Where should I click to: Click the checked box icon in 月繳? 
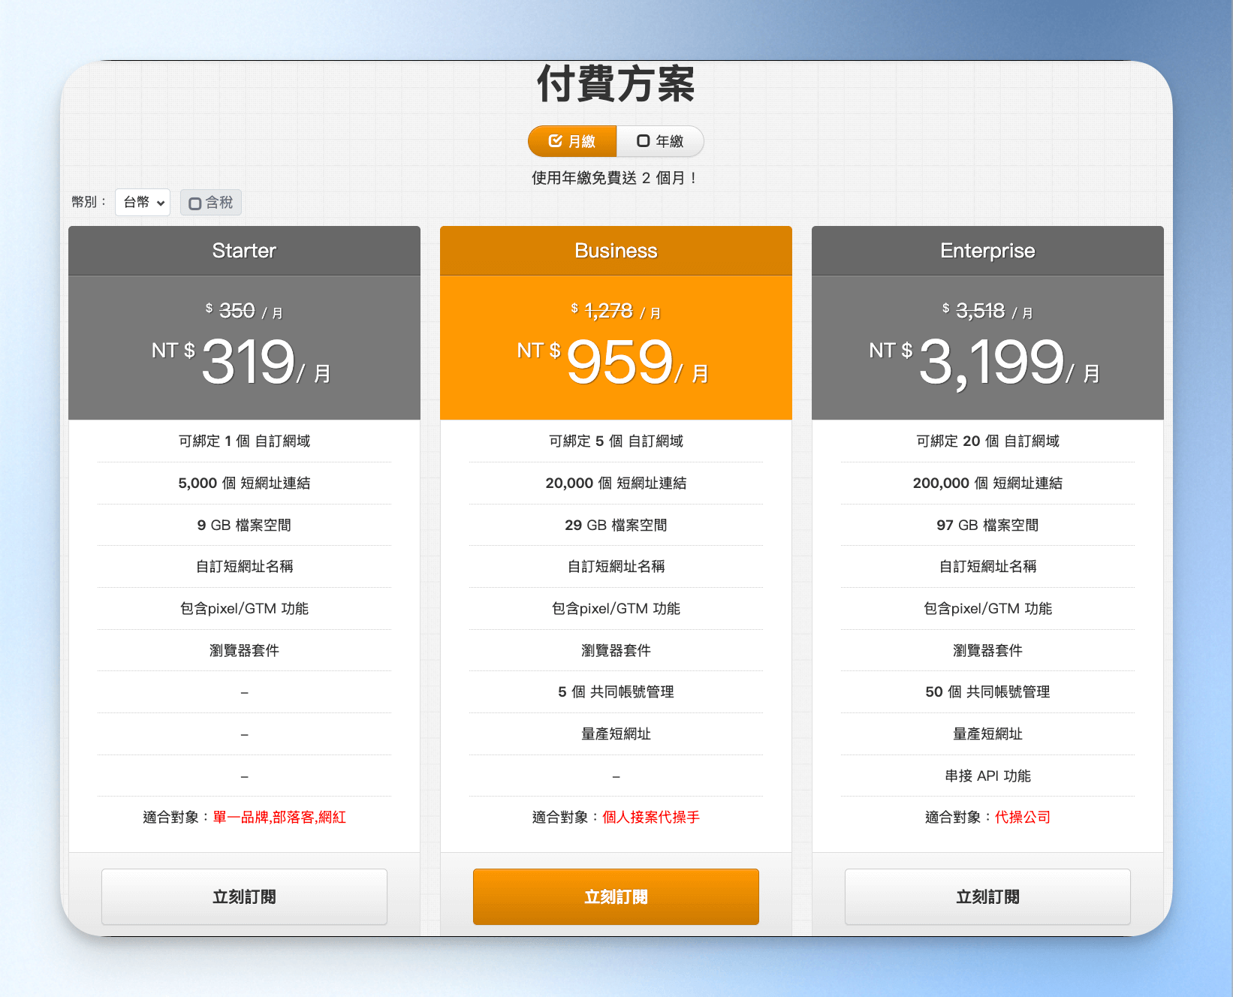point(556,141)
